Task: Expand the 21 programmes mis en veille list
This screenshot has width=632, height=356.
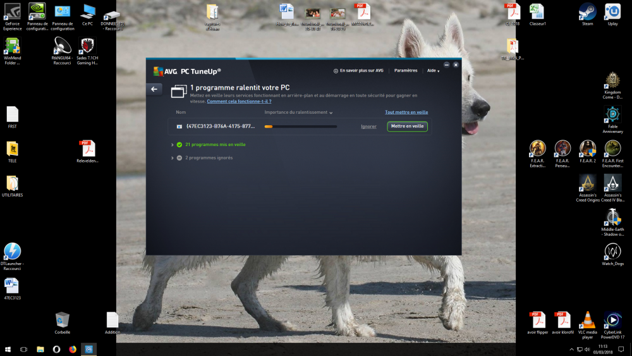Action: 172,145
